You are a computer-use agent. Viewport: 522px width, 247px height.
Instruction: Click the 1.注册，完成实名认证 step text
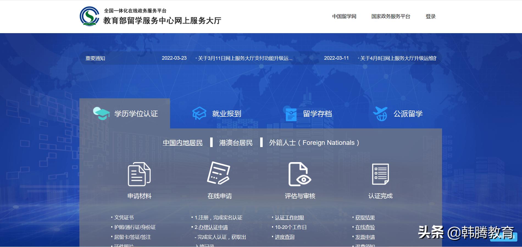218,218
